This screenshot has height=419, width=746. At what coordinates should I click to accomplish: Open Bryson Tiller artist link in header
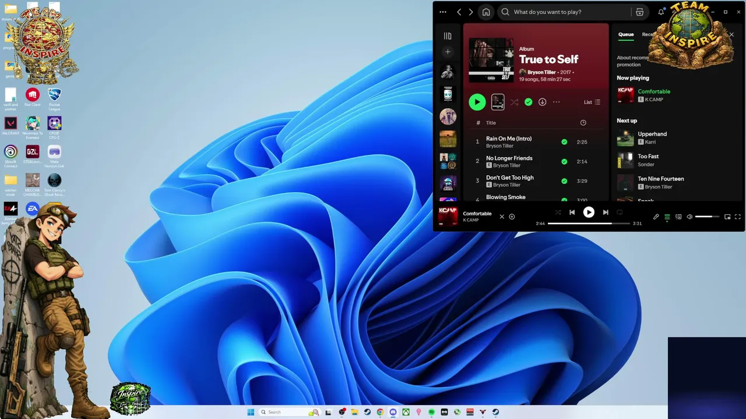(541, 72)
